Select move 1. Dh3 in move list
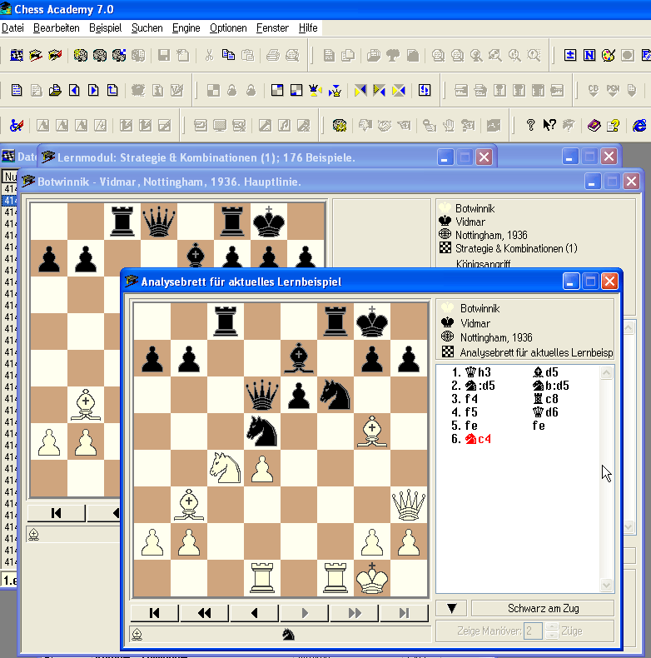This screenshot has width=651, height=658. [478, 372]
